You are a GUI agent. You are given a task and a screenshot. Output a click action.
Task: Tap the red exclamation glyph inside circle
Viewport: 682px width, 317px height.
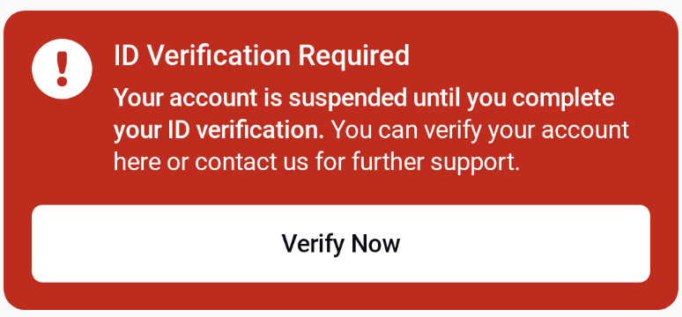[x=63, y=69]
